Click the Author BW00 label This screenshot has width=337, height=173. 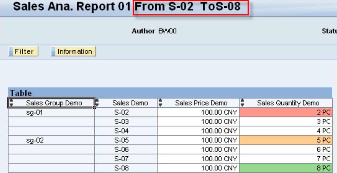pyautogui.click(x=154, y=31)
